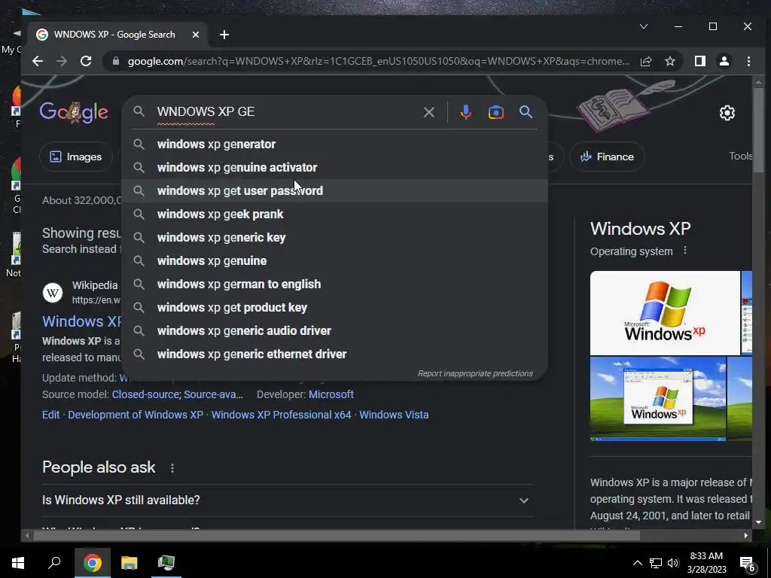View site information via padlock icon
Screen dimensions: 771x578
click(116, 61)
